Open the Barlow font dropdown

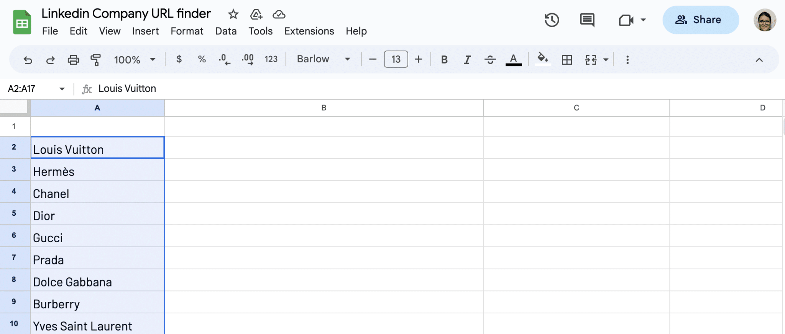(324, 59)
